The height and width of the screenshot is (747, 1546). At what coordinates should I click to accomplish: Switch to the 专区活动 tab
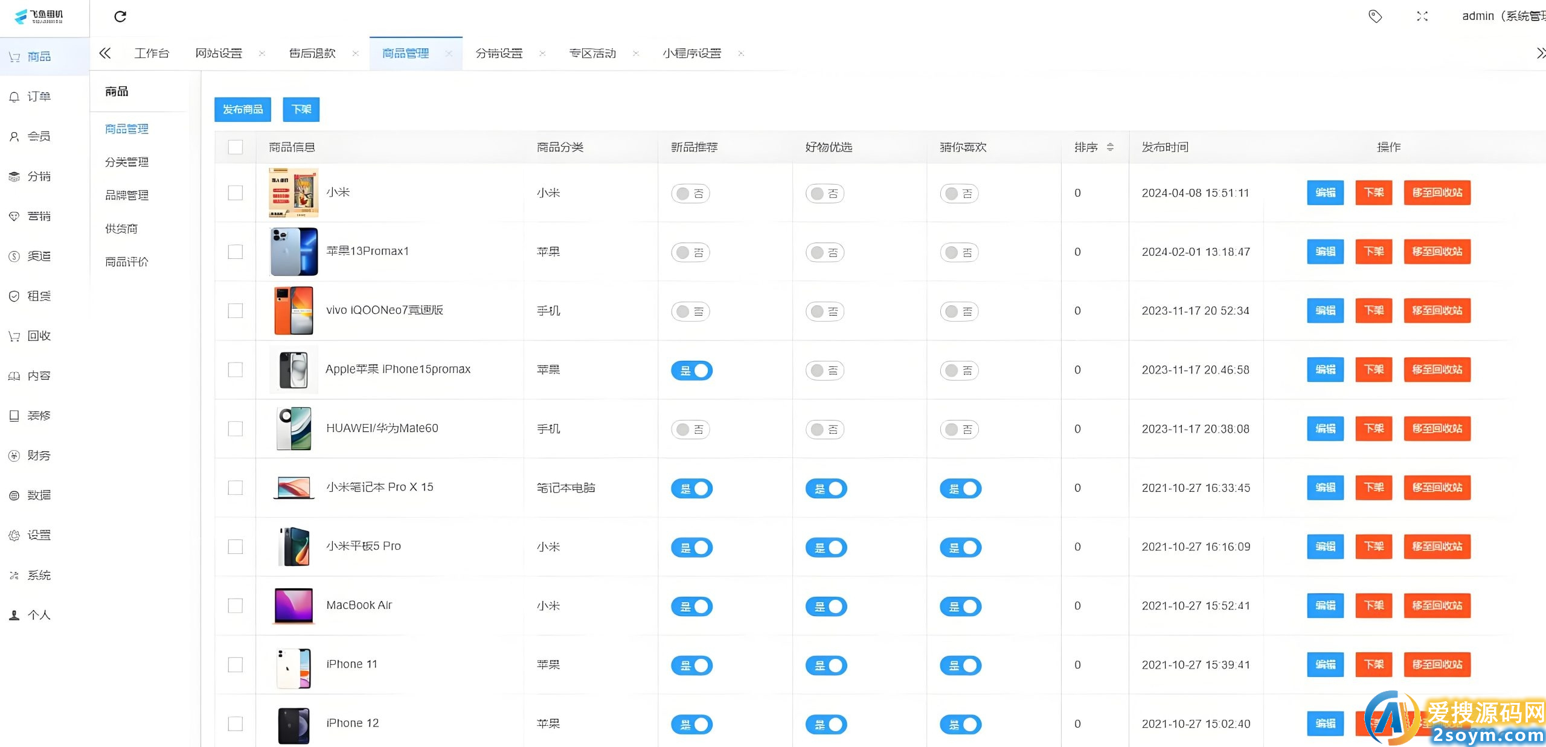pyautogui.click(x=592, y=53)
